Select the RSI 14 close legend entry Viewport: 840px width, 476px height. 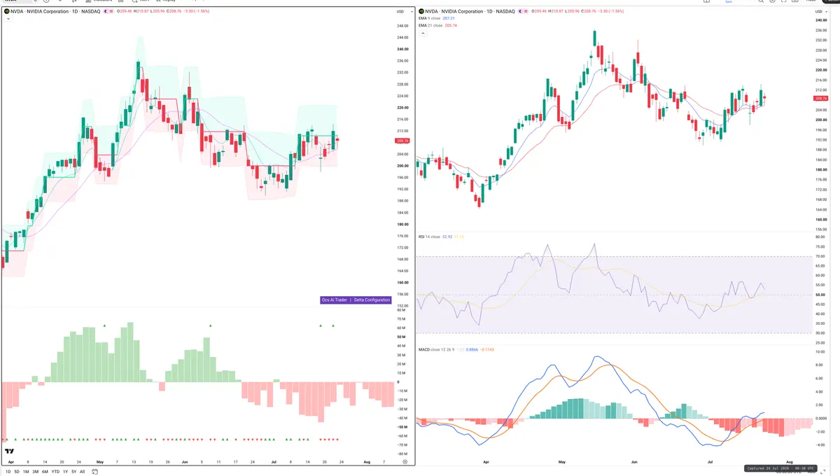click(x=429, y=237)
